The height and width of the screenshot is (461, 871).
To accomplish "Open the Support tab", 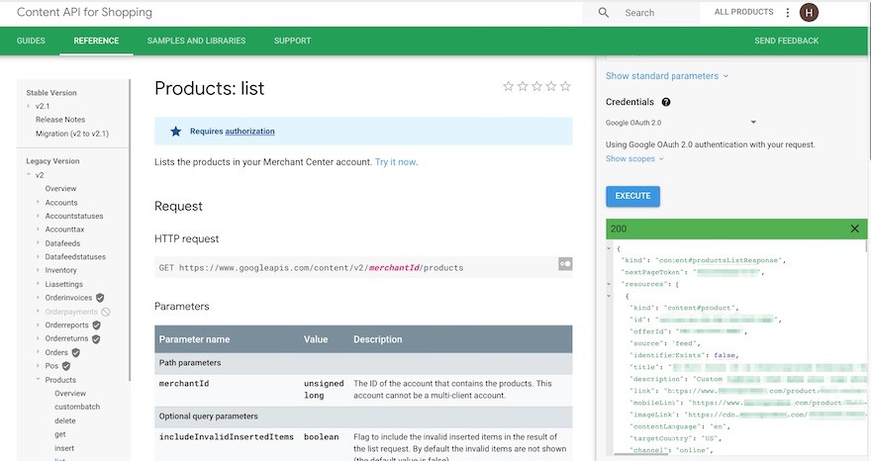I will click(x=292, y=41).
